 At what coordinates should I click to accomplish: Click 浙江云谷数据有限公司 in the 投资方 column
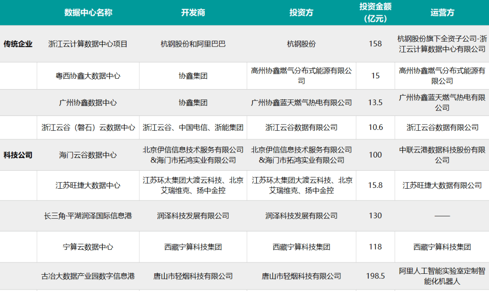pyautogui.click(x=301, y=128)
